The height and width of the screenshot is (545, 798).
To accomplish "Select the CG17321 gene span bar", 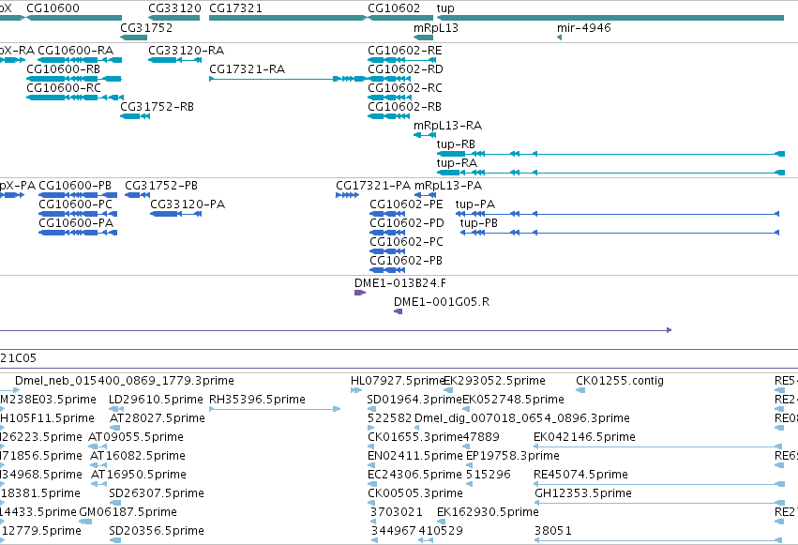I will pos(288,18).
